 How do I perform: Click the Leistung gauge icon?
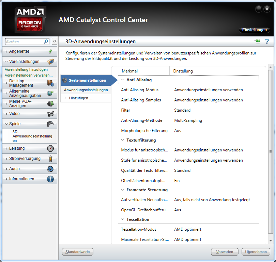50,148
